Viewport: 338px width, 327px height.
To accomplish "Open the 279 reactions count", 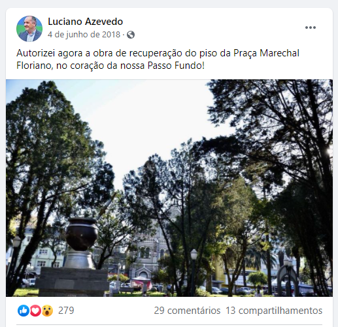I will (x=66, y=311).
